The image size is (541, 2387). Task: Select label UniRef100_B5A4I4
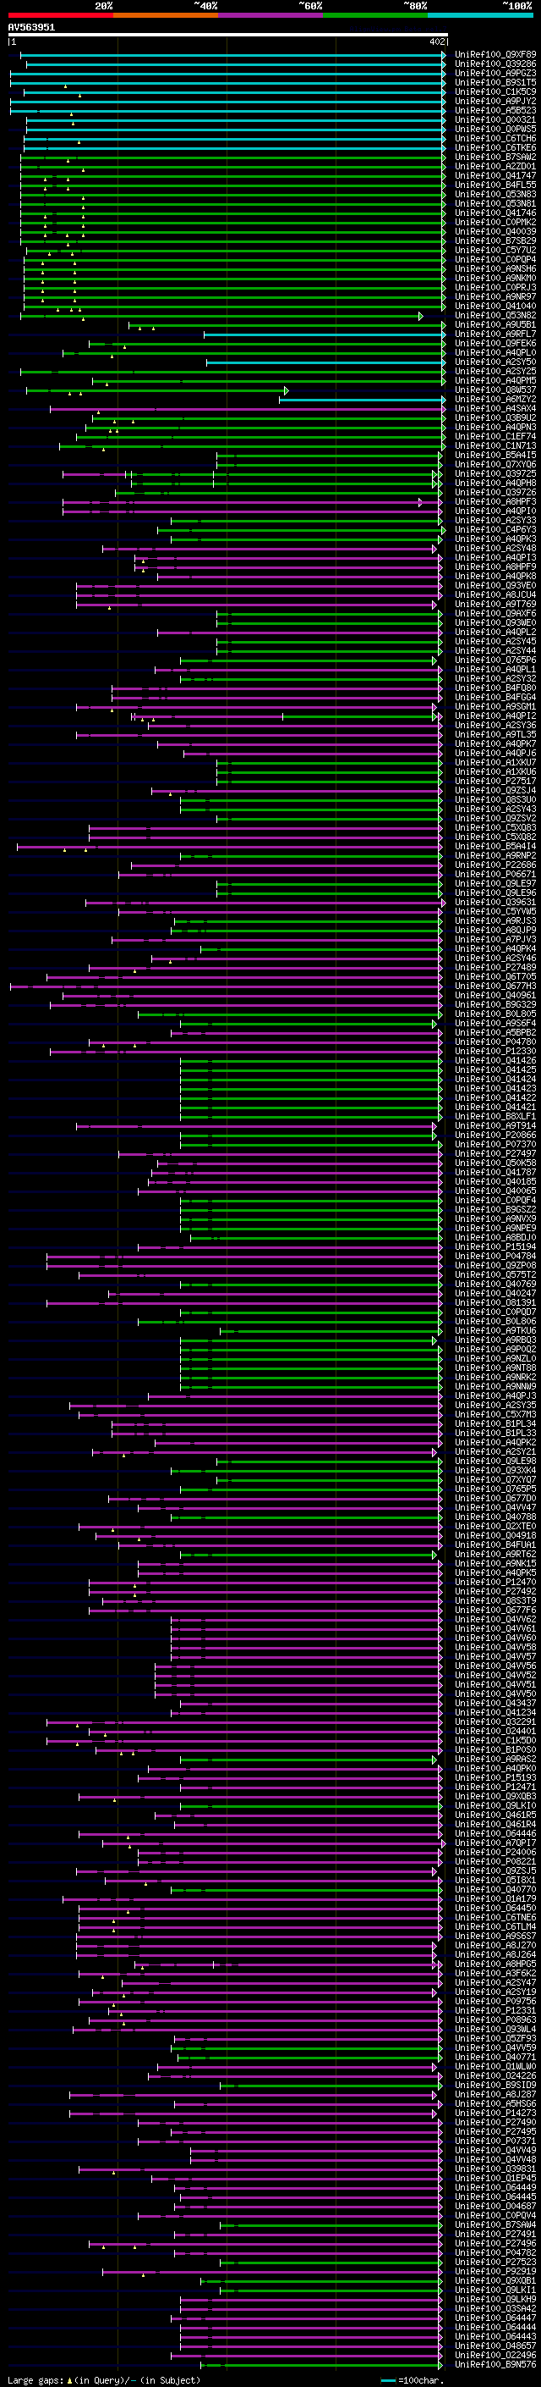coord(495,847)
